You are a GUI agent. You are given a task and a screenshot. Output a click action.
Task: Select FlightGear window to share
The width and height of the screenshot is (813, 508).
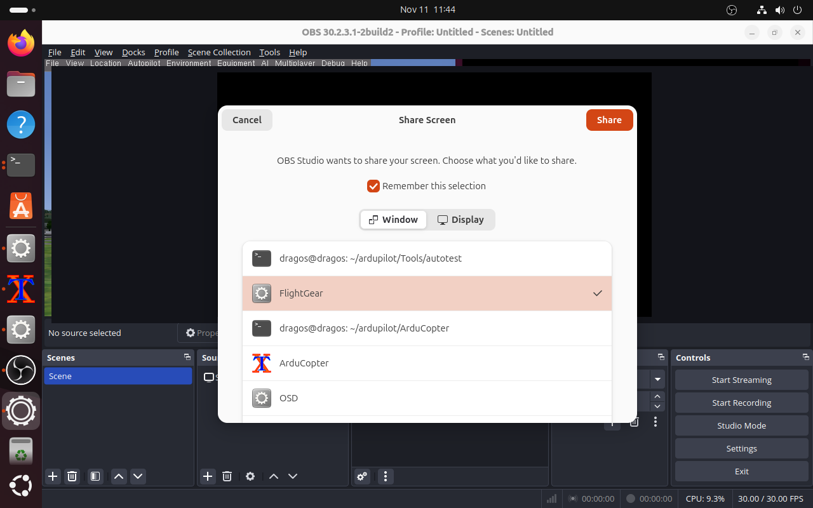427,293
